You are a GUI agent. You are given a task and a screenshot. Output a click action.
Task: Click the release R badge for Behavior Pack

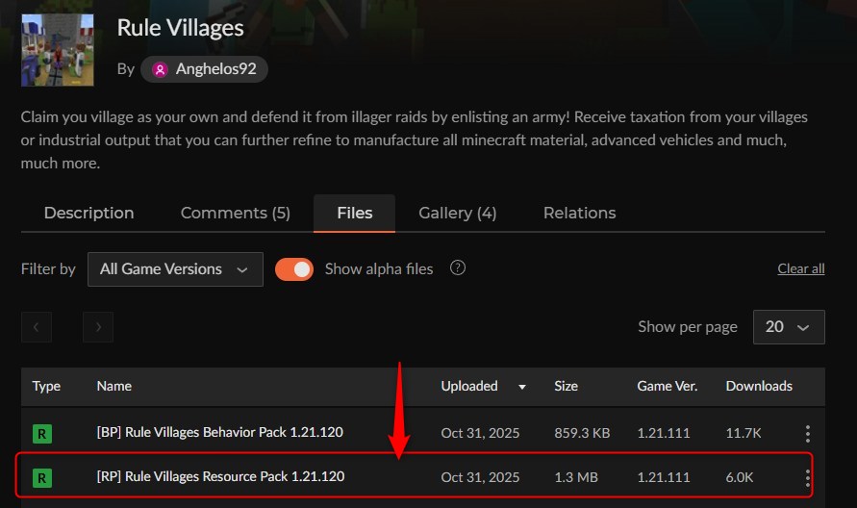(x=42, y=434)
